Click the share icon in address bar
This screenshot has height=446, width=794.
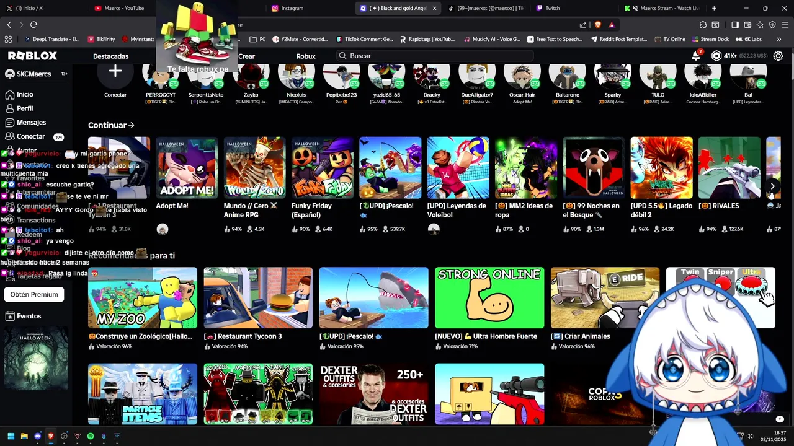(x=583, y=25)
